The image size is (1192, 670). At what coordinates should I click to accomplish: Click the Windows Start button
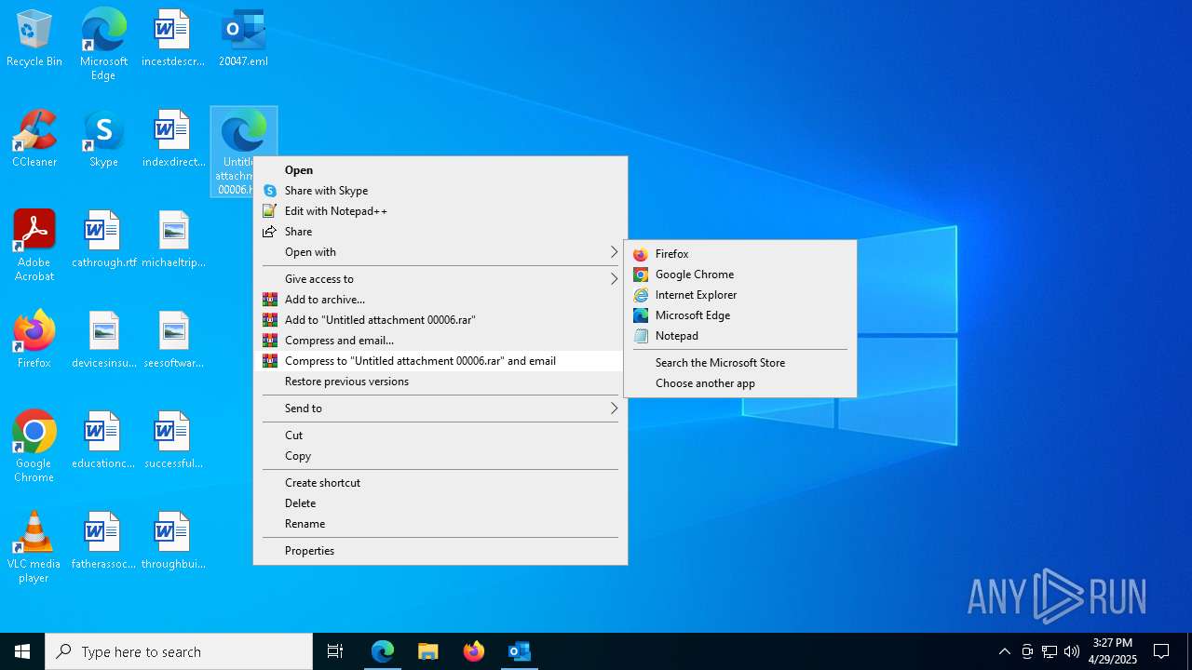(x=22, y=651)
